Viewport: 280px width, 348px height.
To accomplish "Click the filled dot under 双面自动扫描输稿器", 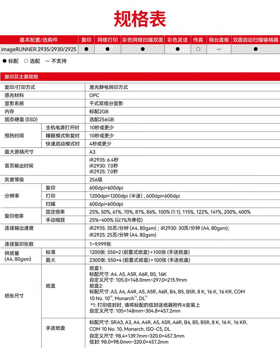I will coord(256,49).
